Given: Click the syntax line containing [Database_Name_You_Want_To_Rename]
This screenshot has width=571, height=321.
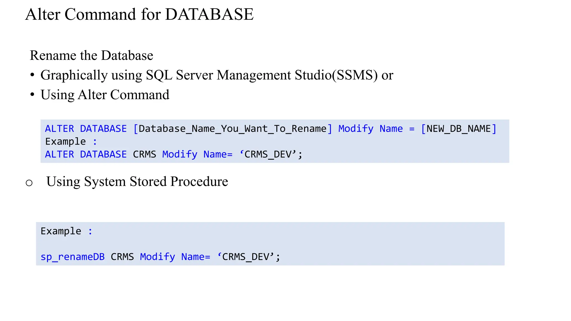Looking at the screenshot, I should click(271, 129).
